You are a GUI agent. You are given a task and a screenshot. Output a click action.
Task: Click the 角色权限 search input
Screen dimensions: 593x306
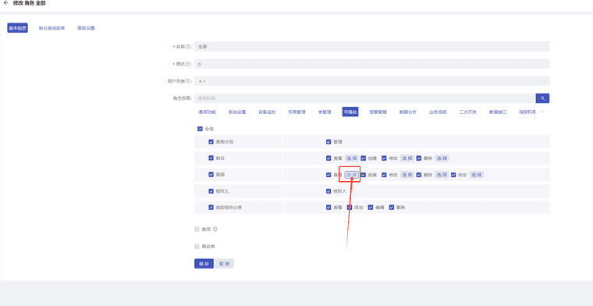point(364,98)
